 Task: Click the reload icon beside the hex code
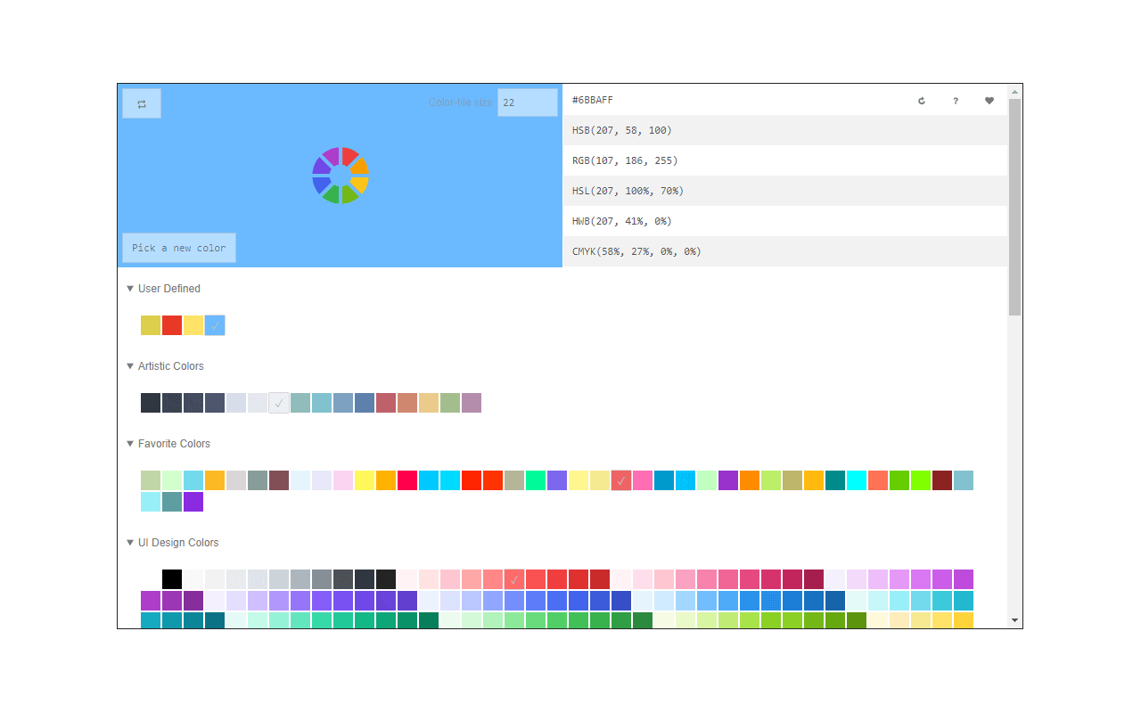[922, 101]
